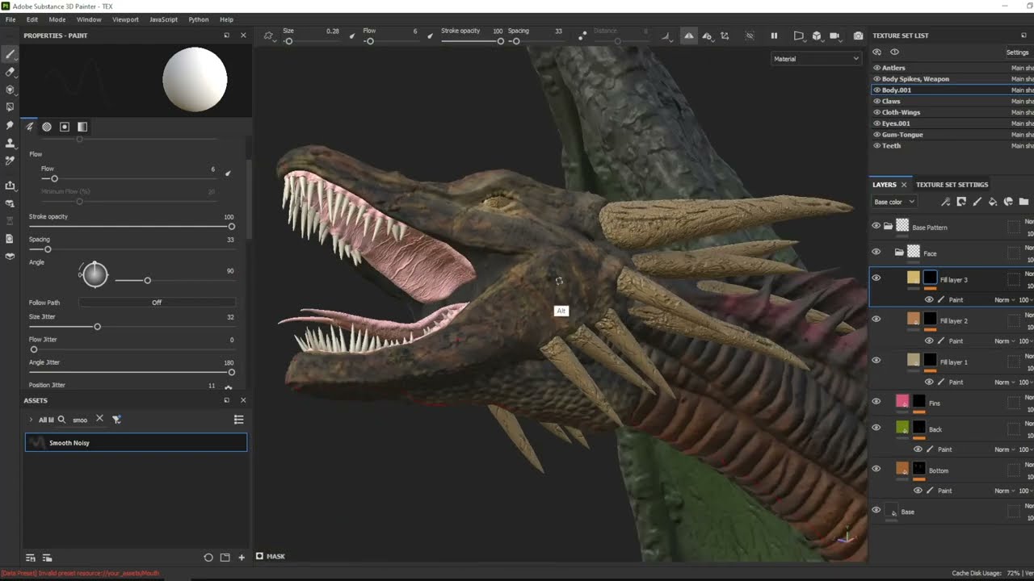
Task: Close the Layers tab
Action: (x=904, y=185)
